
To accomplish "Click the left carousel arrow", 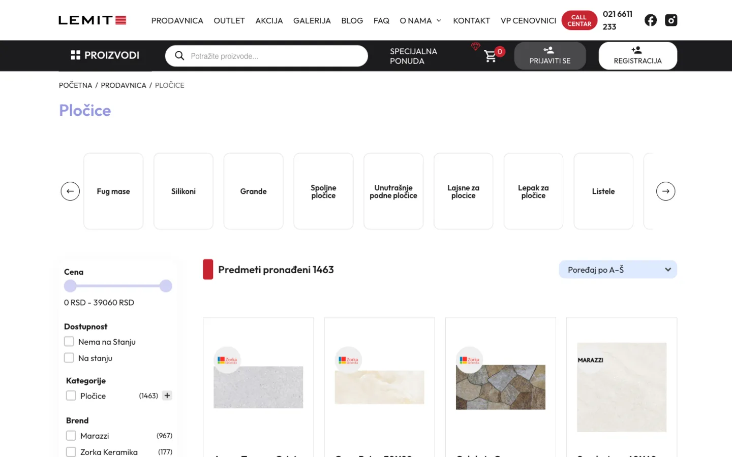I will pyautogui.click(x=70, y=191).
